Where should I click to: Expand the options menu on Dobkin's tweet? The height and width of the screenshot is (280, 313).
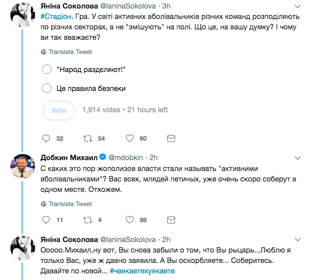(x=297, y=156)
